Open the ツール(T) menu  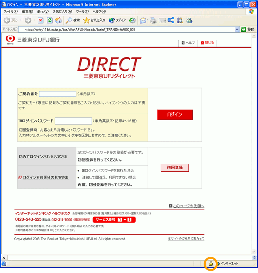pyautogui.click(x=82, y=12)
